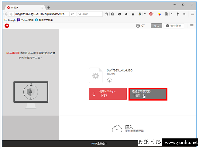Screen dimensions: 199x149
Task: Click the secure monitor illustration
Action: [31, 95]
